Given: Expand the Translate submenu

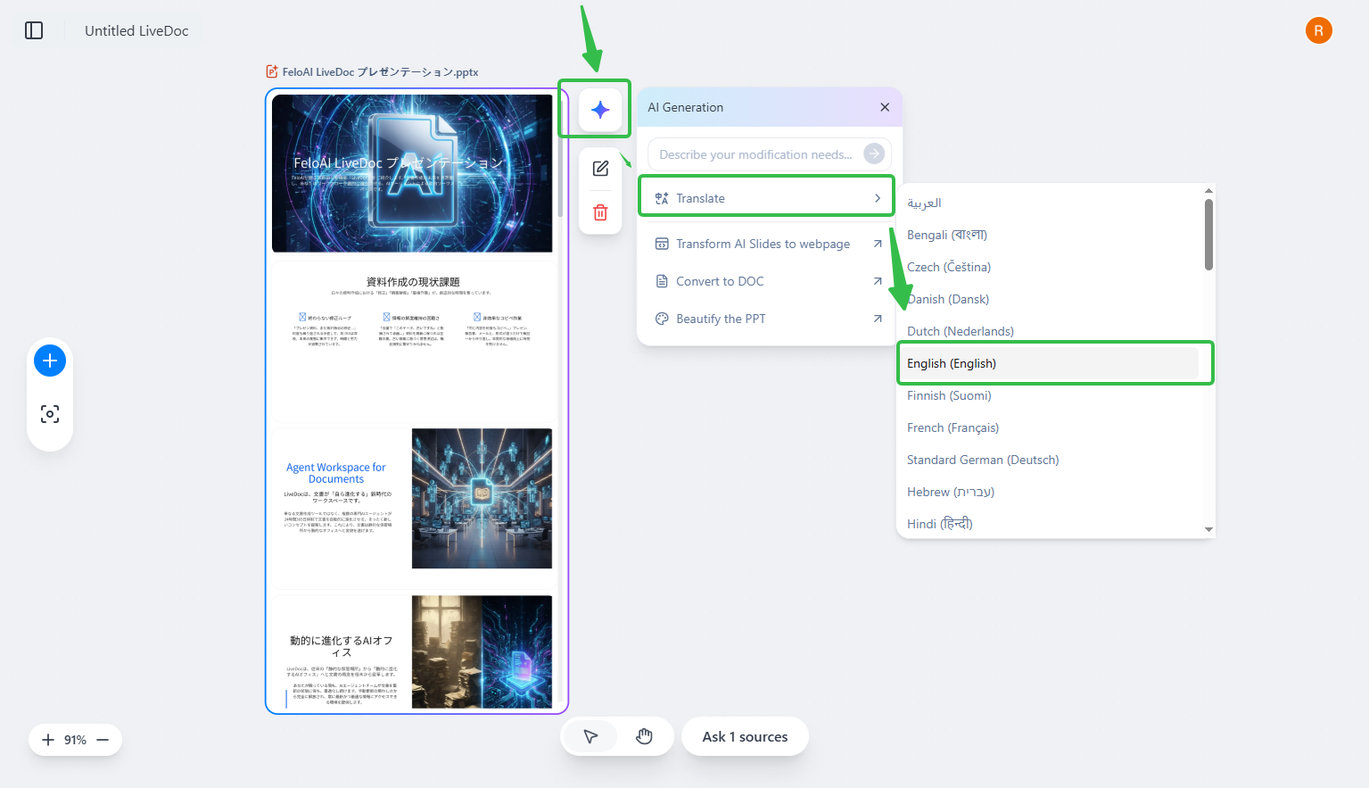Looking at the screenshot, I should (x=765, y=198).
